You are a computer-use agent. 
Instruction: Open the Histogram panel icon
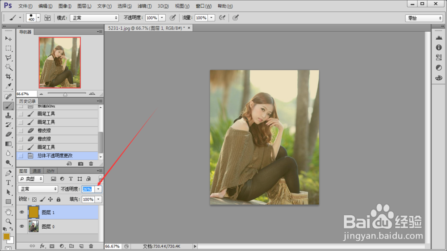(439, 38)
